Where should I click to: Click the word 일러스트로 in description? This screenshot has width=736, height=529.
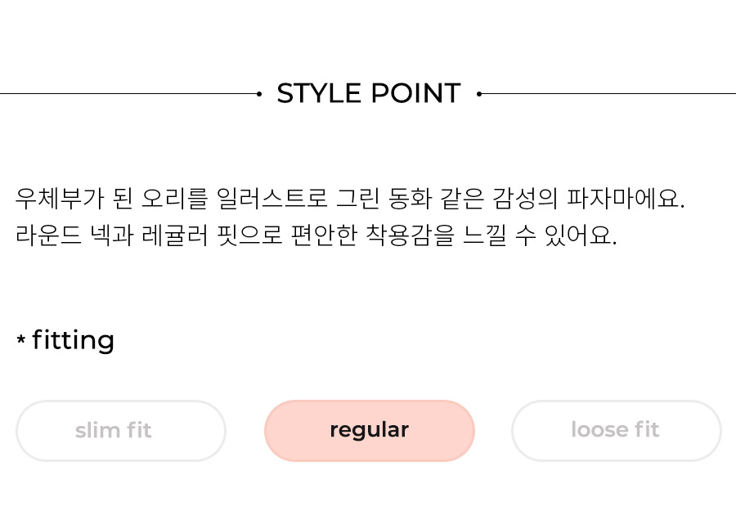[272, 198]
